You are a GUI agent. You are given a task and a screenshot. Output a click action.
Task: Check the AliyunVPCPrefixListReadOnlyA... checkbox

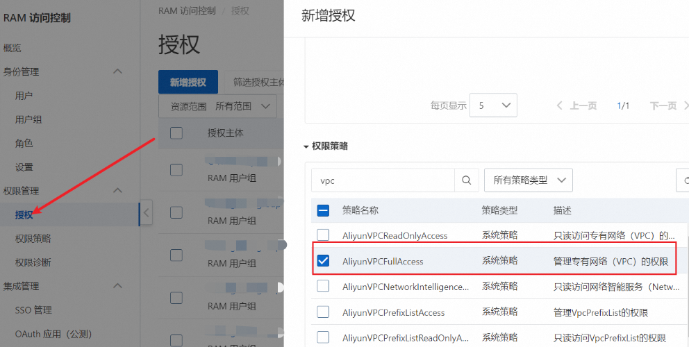pyautogui.click(x=323, y=337)
